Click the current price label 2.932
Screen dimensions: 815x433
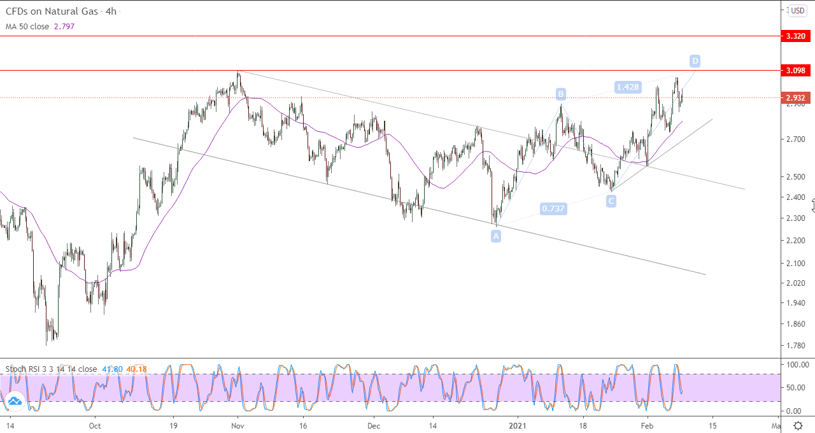(x=795, y=97)
